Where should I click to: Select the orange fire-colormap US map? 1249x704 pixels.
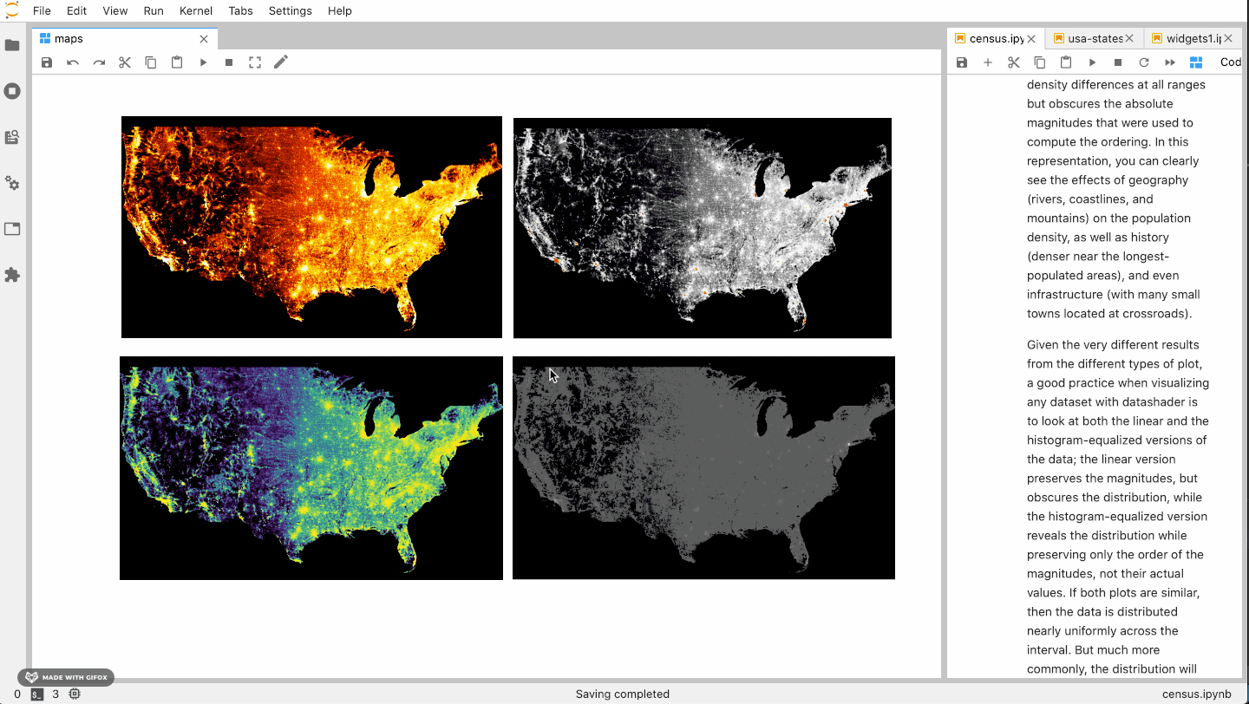[311, 227]
